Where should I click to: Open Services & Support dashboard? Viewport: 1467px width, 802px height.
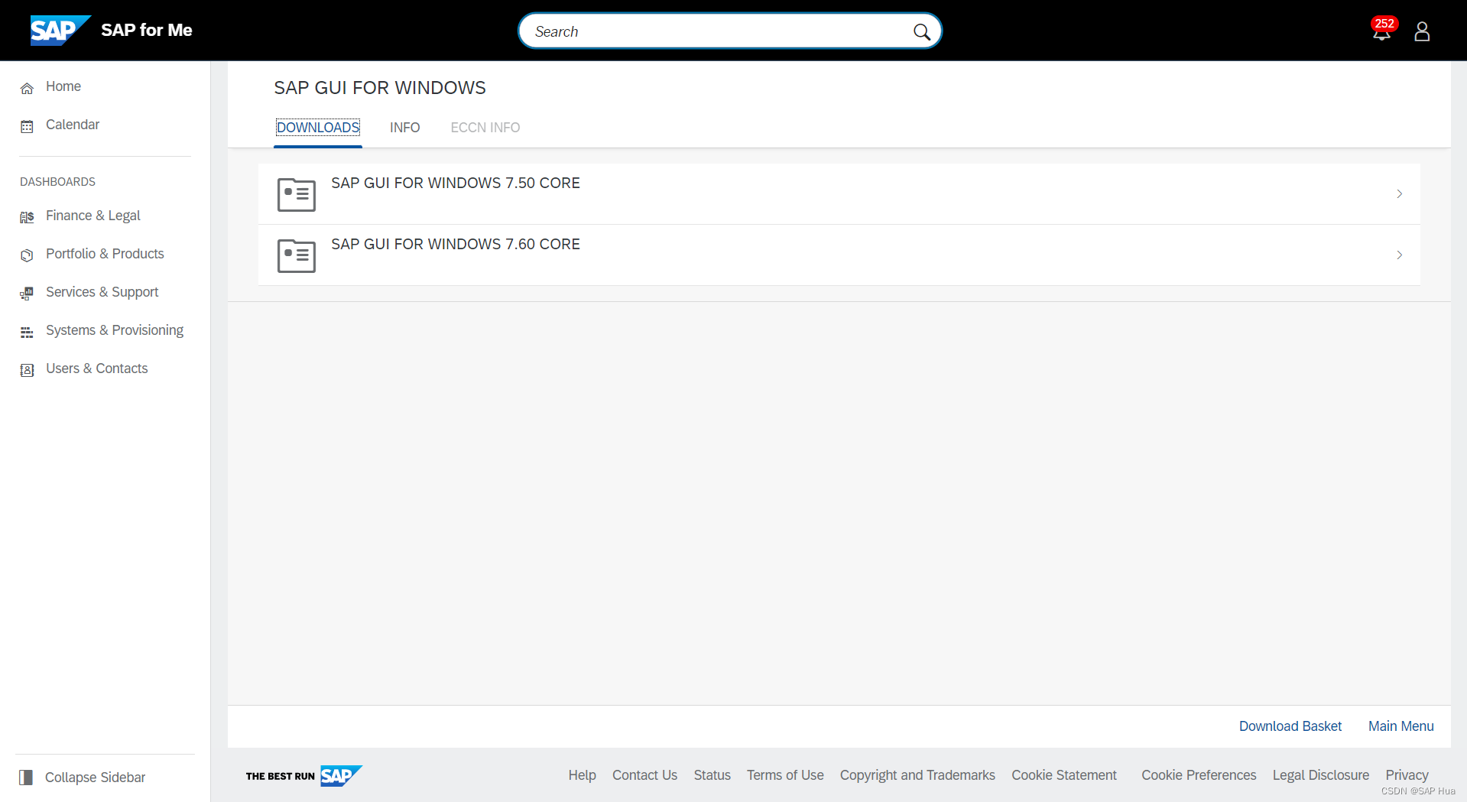coord(102,292)
